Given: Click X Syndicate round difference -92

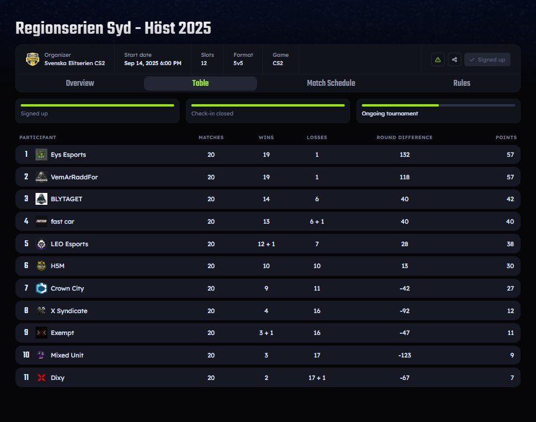Looking at the screenshot, I should [x=405, y=311].
